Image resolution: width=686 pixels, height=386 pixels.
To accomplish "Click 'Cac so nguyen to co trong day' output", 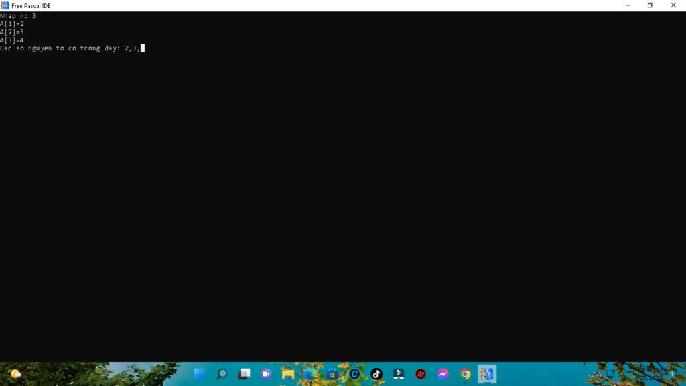I will click(x=60, y=48).
